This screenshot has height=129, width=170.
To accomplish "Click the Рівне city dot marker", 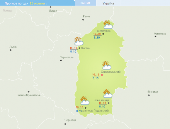I will click(x=83, y=20).
